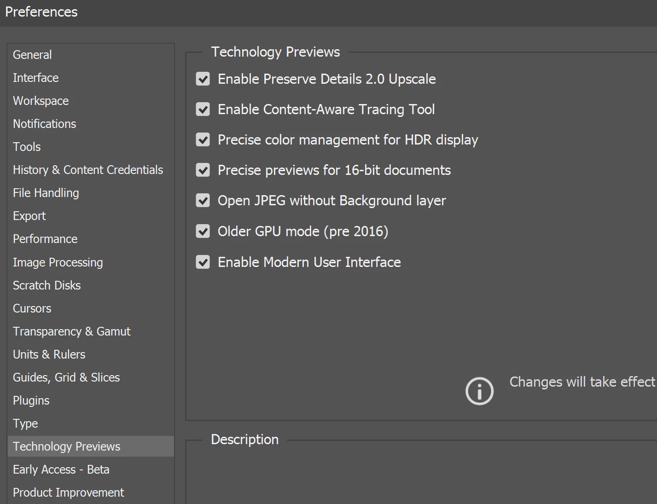Select Workspace in the sidebar
The width and height of the screenshot is (657, 504).
pyautogui.click(x=41, y=101)
